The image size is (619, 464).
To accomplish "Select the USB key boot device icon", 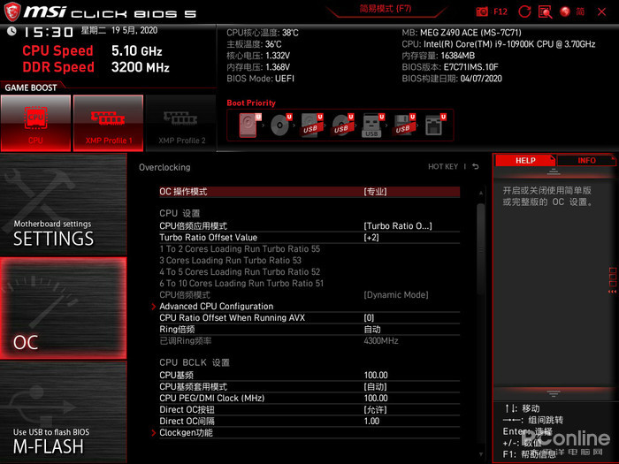I will (373, 126).
